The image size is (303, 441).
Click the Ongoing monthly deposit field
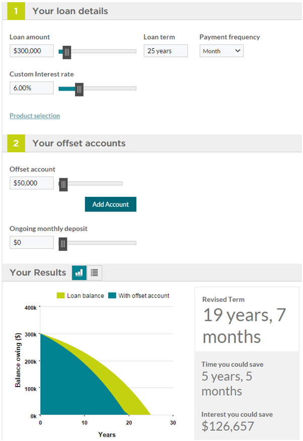[32, 243]
